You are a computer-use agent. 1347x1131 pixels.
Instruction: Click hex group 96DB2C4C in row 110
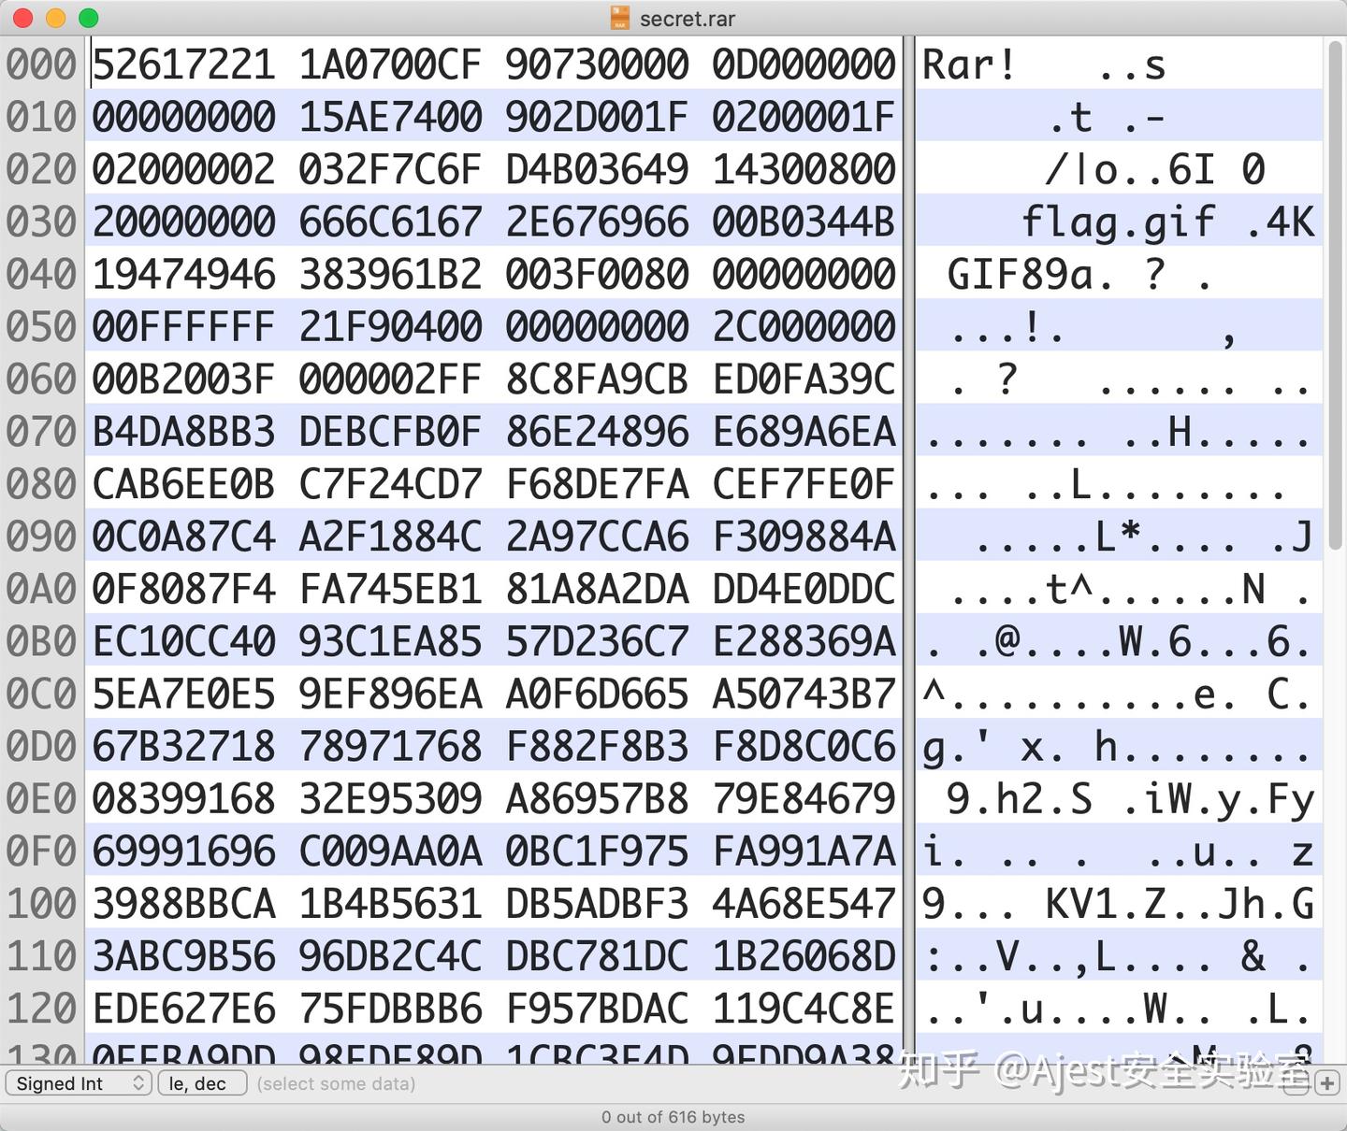390,955
